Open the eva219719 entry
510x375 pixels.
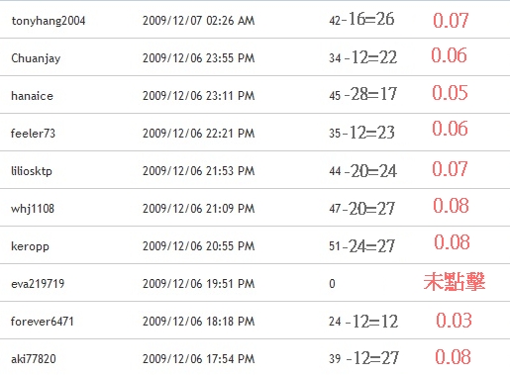pyautogui.click(x=38, y=284)
